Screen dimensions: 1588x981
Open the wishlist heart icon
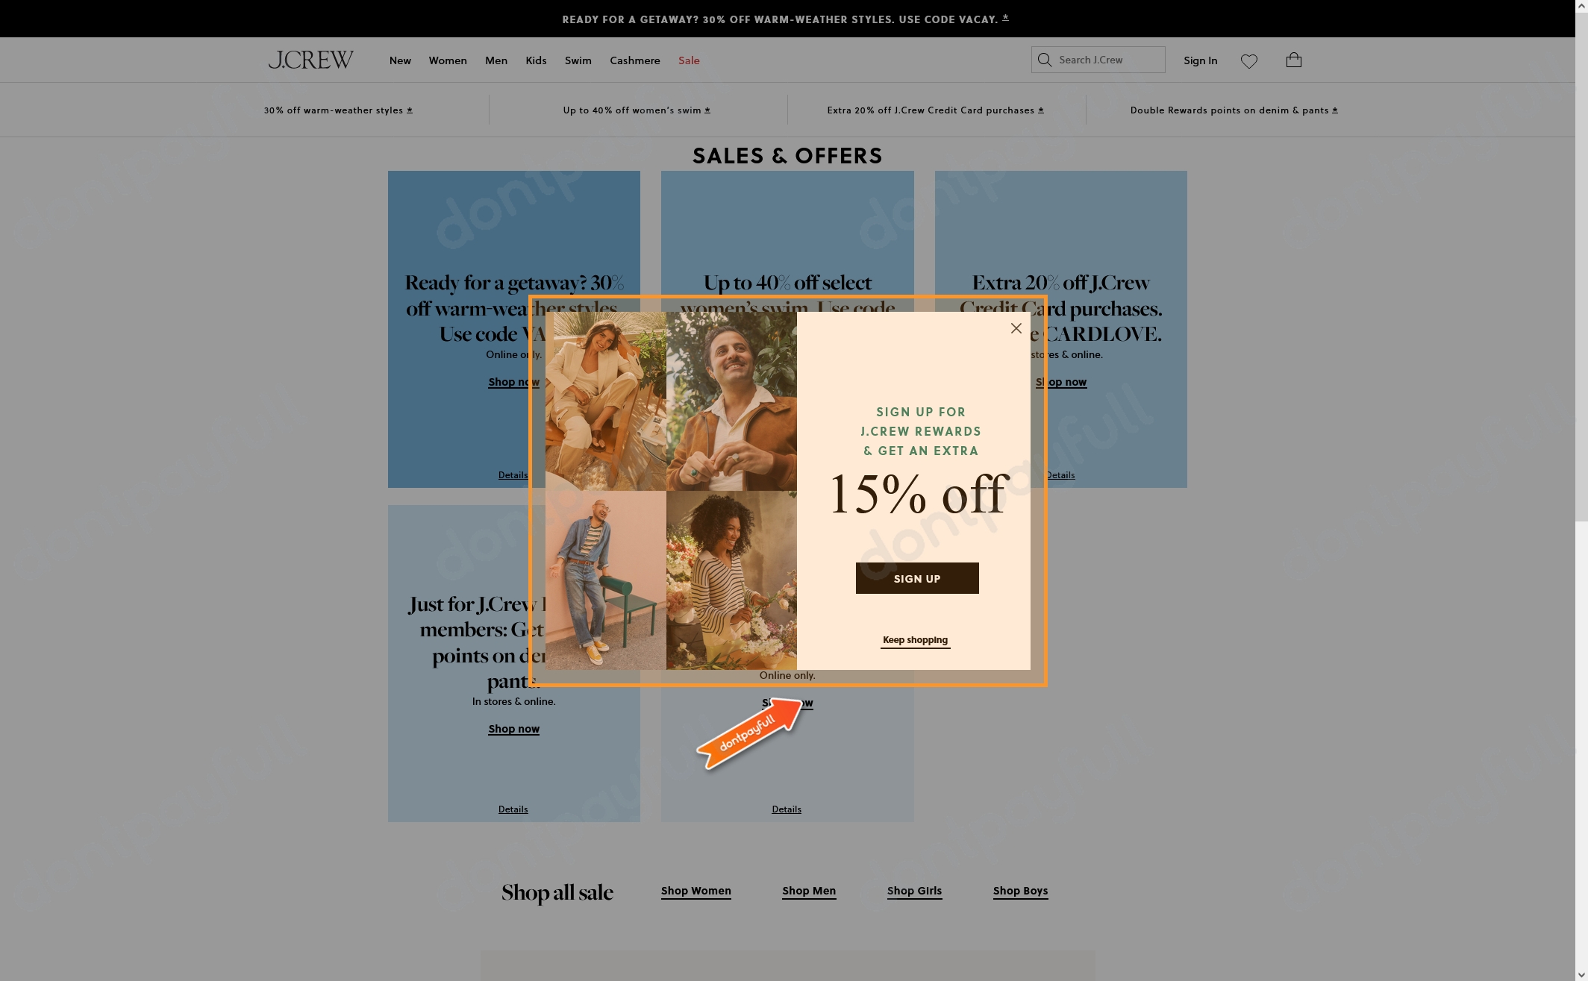point(1249,60)
